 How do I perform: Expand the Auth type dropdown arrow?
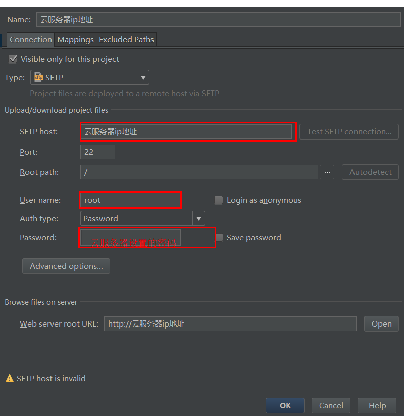(x=198, y=218)
